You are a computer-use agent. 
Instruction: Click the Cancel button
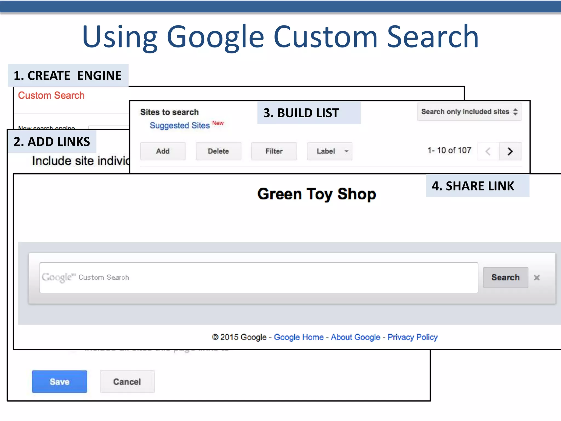click(127, 382)
